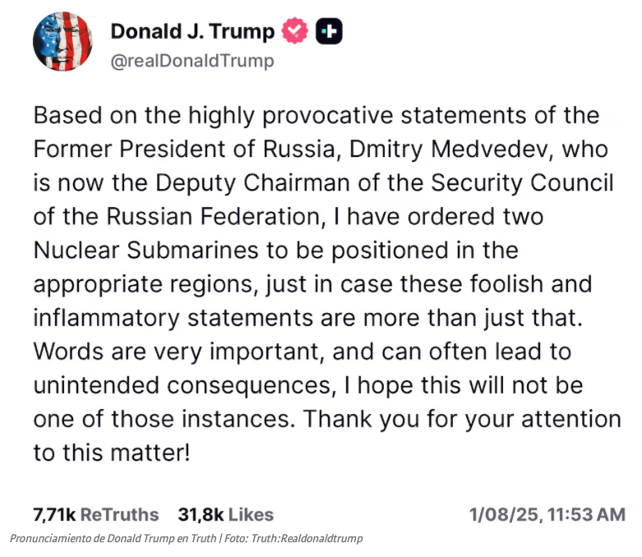Open the @realDonaldTrump handle link
Viewport: 642px width, 557px height.
[192, 61]
